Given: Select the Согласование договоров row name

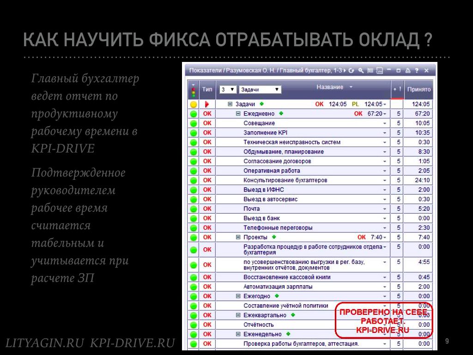Looking at the screenshot, I should (277, 161).
